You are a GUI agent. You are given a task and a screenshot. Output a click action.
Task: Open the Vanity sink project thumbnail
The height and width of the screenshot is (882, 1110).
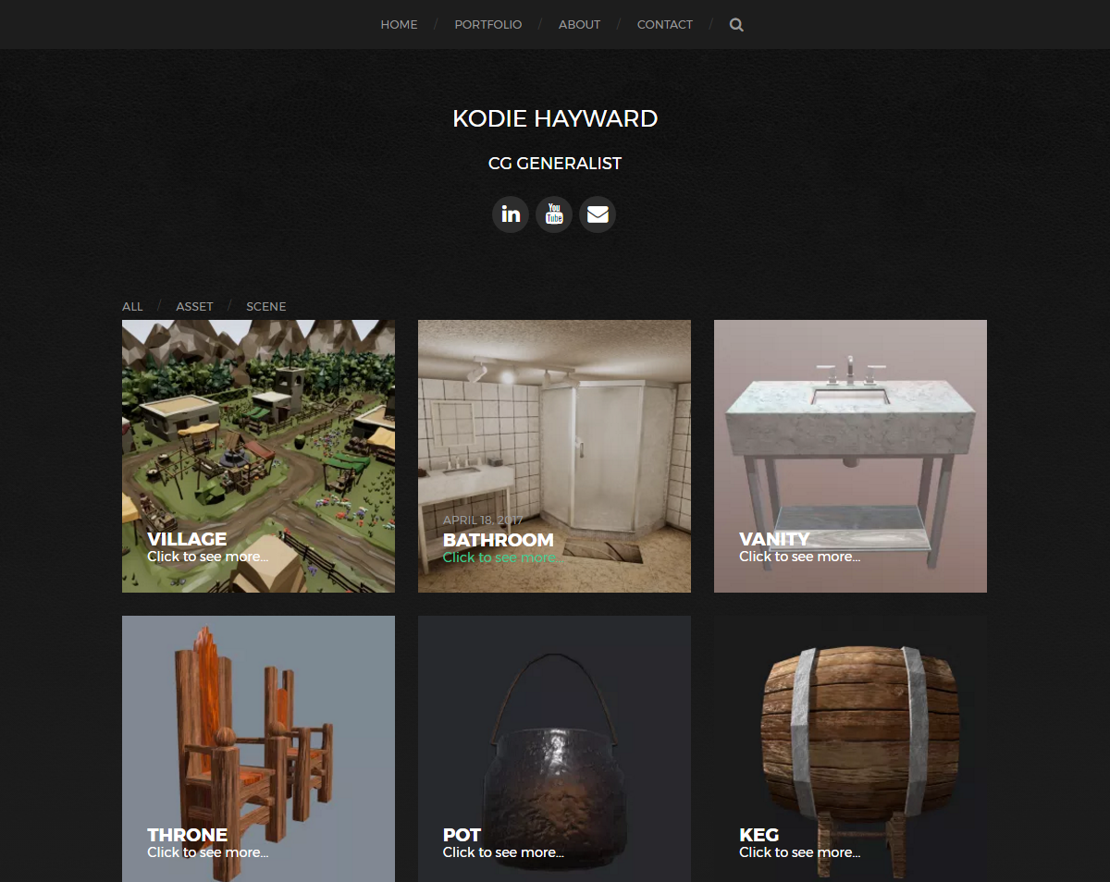coord(850,456)
